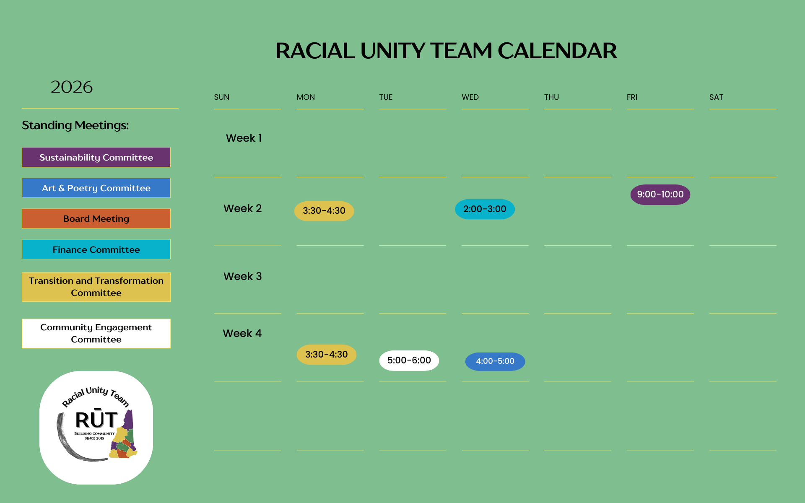Screen dimensions: 805x503
Task: Click the Standing Meetings heading
Action: pyautogui.click(x=75, y=125)
